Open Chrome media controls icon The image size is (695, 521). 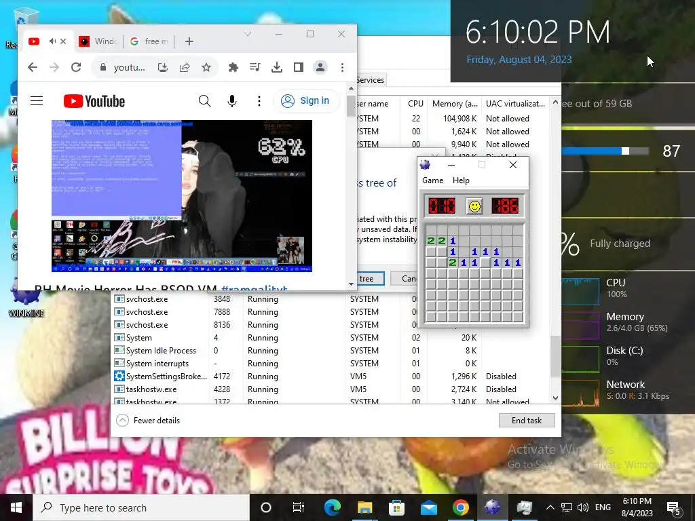[255, 67]
